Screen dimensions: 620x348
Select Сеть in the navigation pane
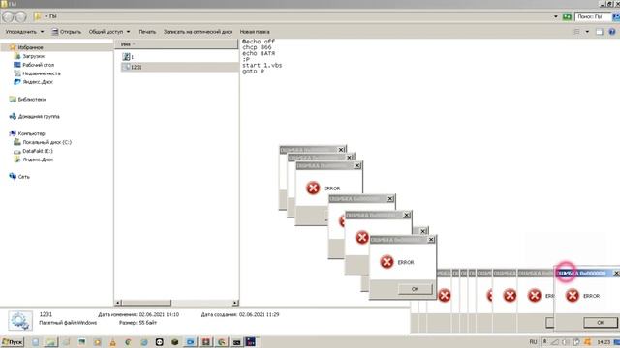(x=23, y=177)
